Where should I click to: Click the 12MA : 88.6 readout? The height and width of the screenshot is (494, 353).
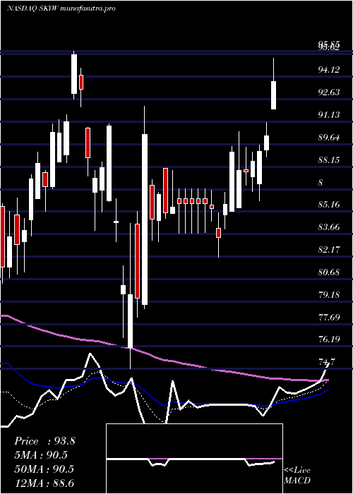click(44, 483)
